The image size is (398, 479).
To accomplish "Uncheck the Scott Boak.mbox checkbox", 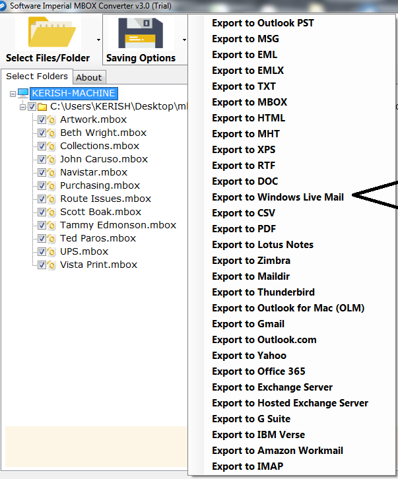I will [42, 212].
